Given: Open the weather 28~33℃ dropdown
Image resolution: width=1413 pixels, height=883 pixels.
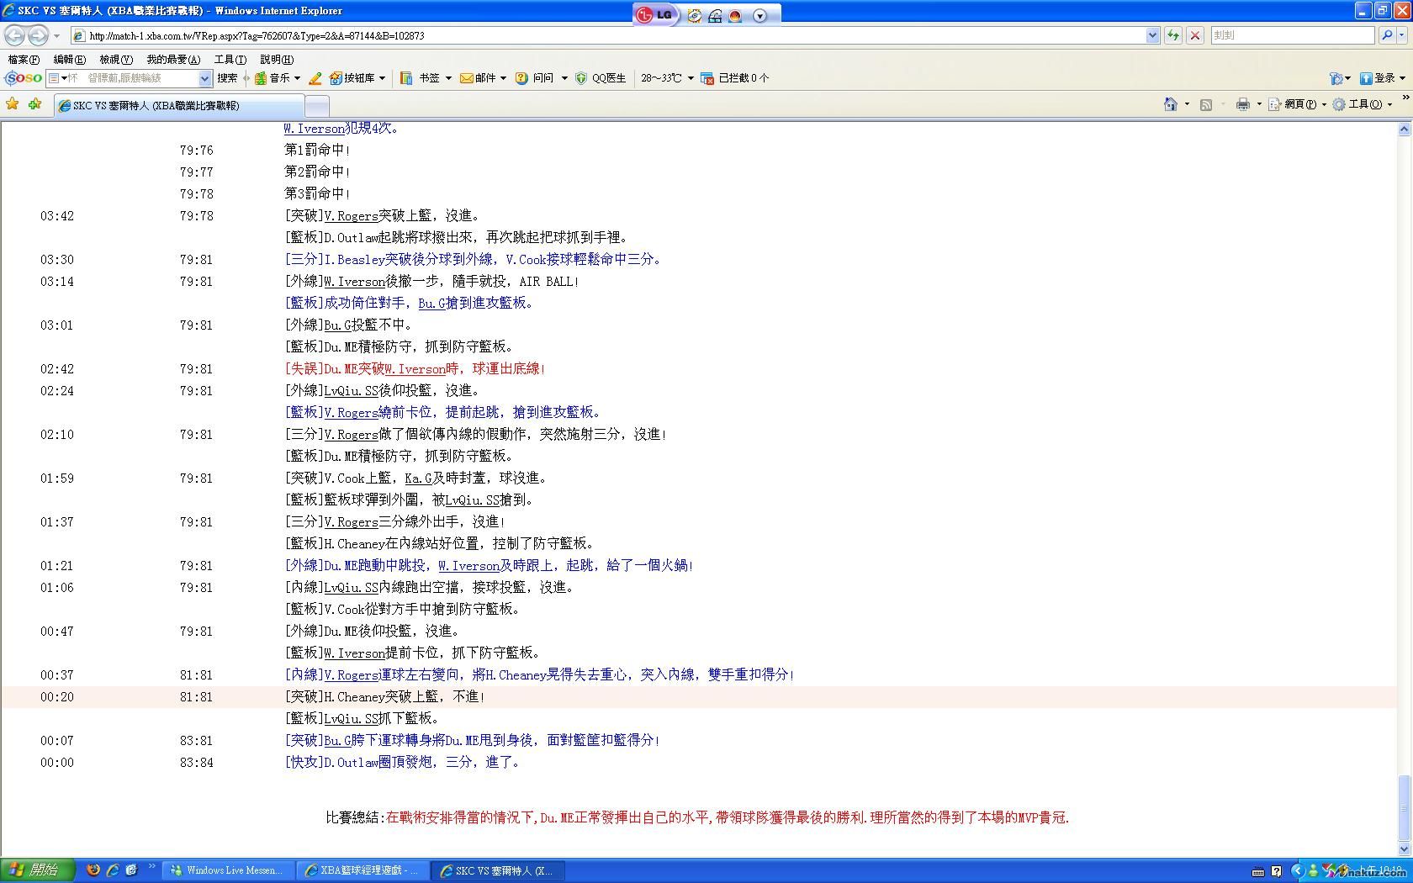Looking at the screenshot, I should point(691,78).
